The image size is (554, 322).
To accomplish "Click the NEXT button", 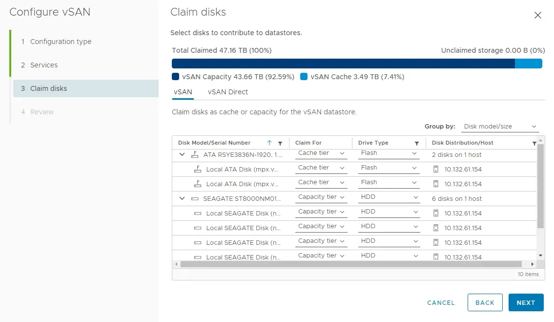I will (x=526, y=302).
